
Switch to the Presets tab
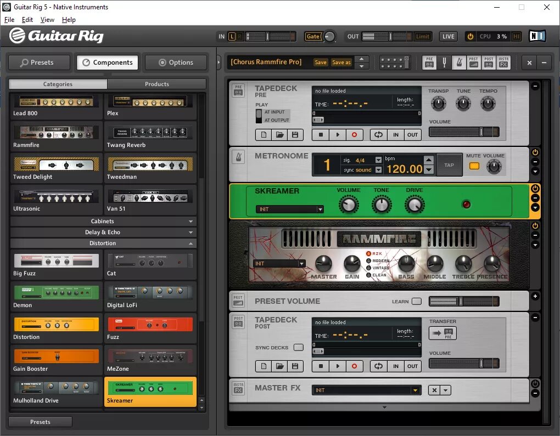pos(40,63)
